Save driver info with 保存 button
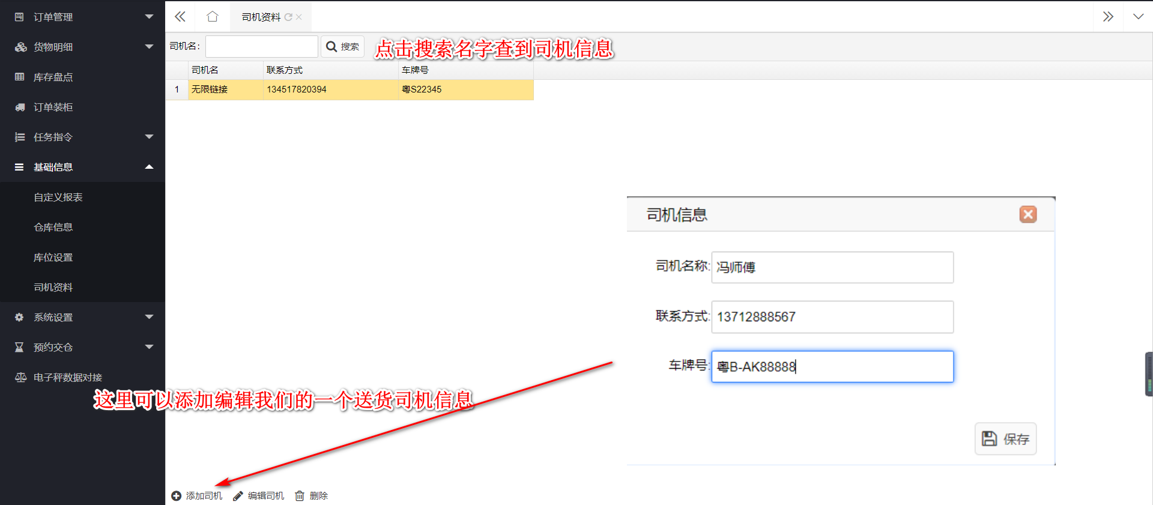The image size is (1153, 505). click(x=1005, y=439)
